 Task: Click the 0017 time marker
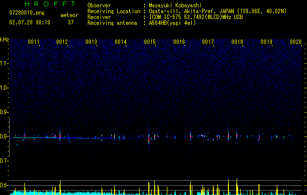pyautogui.click(x=208, y=42)
